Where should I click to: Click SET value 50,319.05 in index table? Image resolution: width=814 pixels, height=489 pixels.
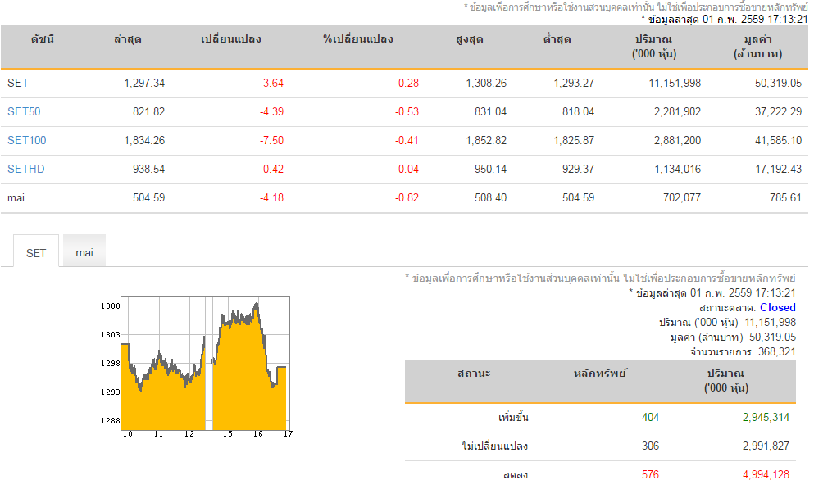778,83
